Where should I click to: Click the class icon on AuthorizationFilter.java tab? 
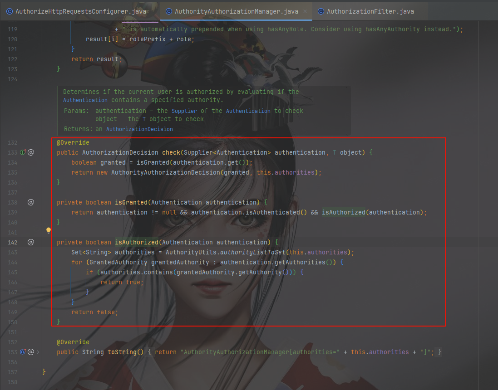(321, 11)
